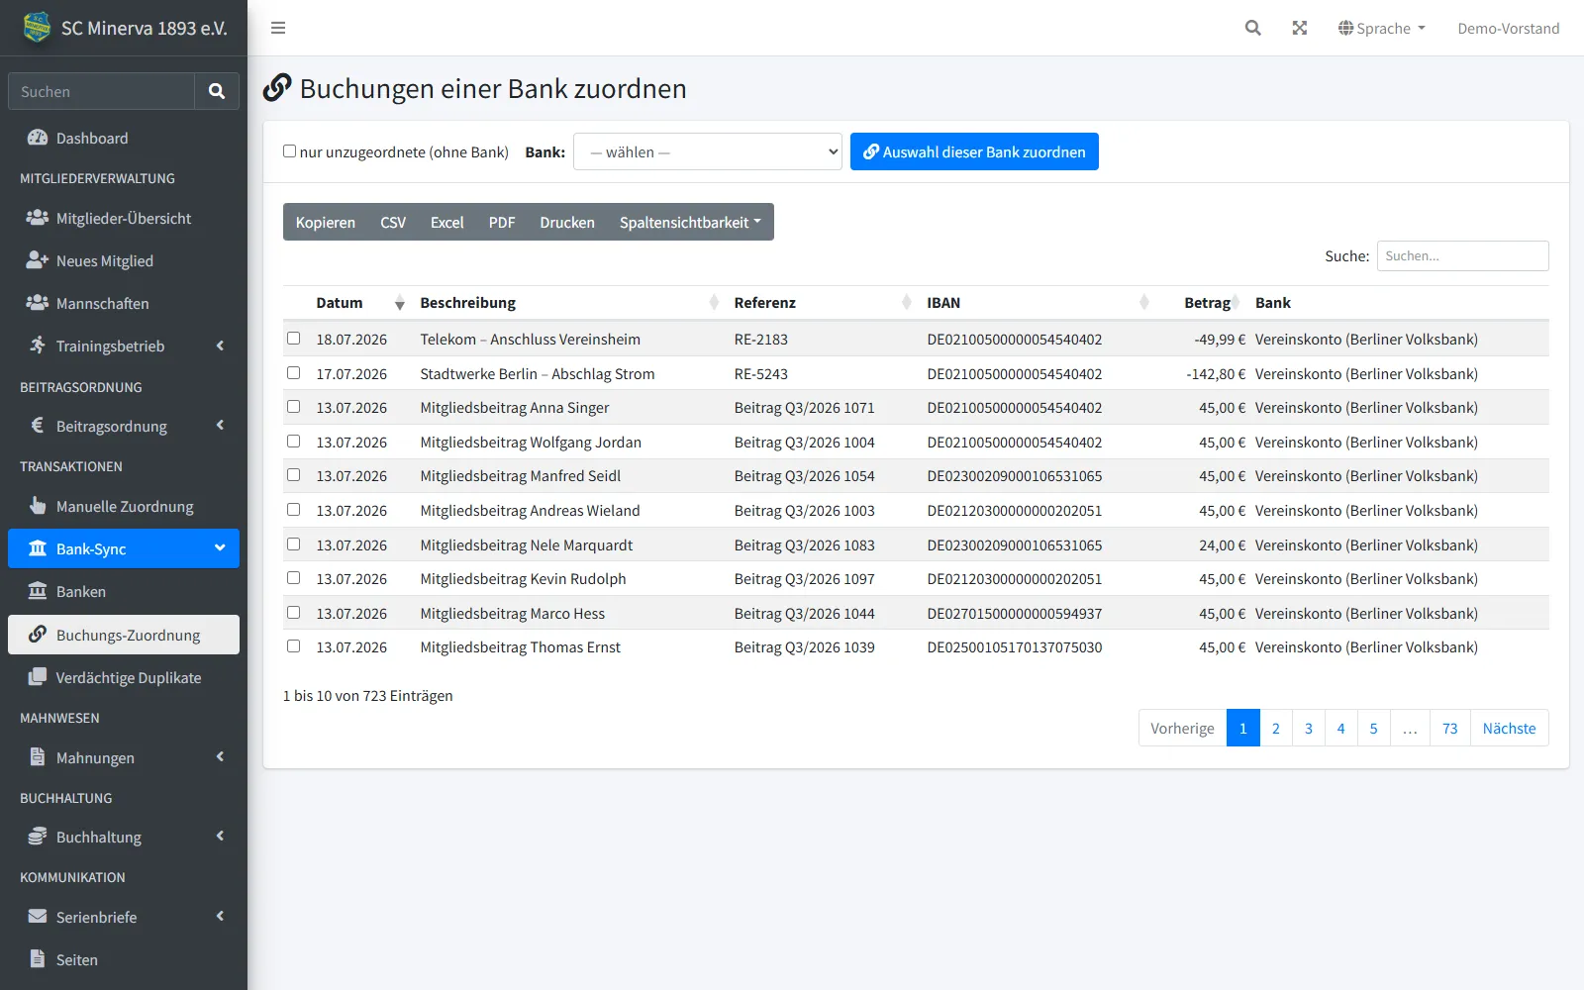Viewport: 1584px width, 990px height.
Task: Expand the Serienbriefe submenu chevron
Action: [x=220, y=917]
